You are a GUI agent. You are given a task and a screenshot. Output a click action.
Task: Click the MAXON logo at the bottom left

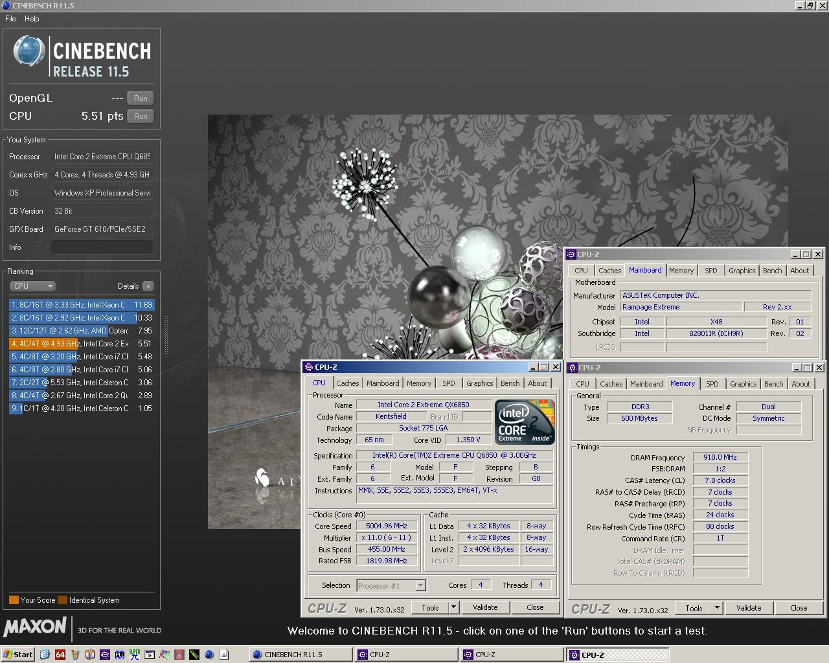point(35,627)
